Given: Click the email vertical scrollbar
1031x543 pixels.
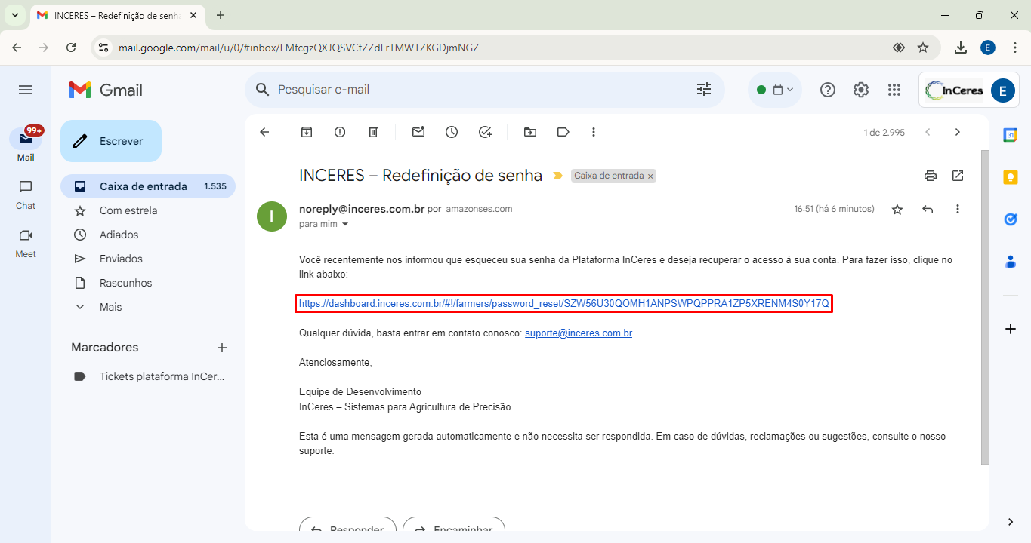Looking at the screenshot, I should [x=985, y=306].
